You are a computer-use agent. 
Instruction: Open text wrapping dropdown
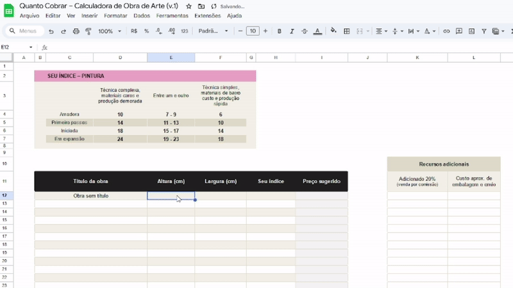414,31
